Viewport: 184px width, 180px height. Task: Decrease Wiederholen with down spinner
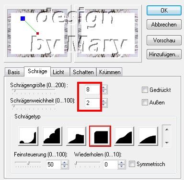(122, 167)
